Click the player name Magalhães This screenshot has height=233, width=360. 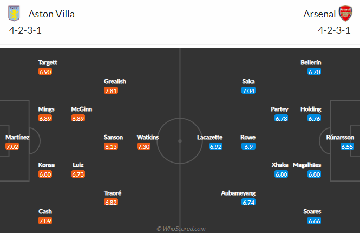[x=307, y=165]
